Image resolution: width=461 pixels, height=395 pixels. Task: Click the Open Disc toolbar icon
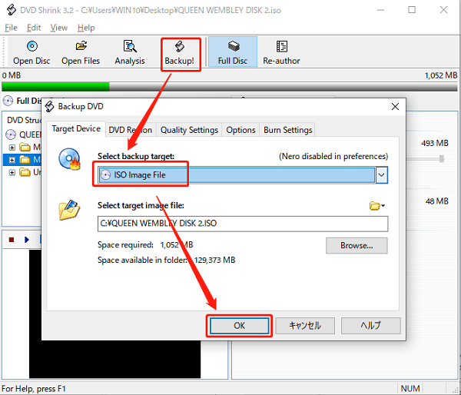point(32,52)
